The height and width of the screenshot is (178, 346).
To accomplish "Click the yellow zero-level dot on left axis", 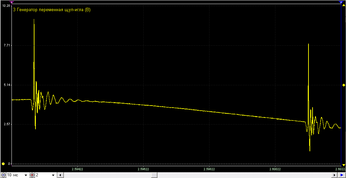I will pyautogui.click(x=3, y=164).
